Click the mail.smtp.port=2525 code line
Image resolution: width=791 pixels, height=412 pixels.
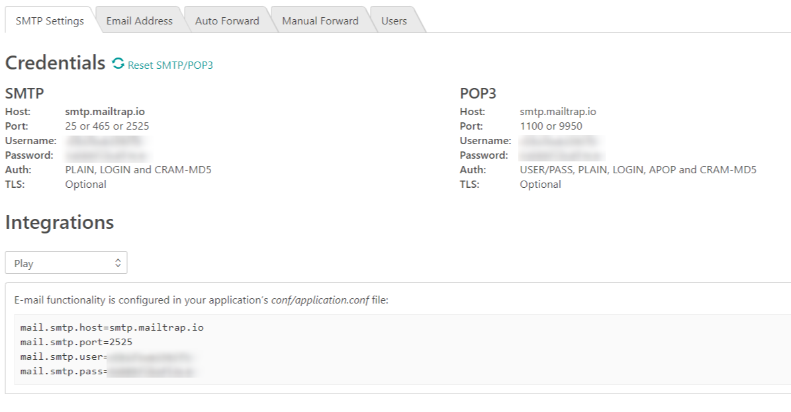coord(76,342)
